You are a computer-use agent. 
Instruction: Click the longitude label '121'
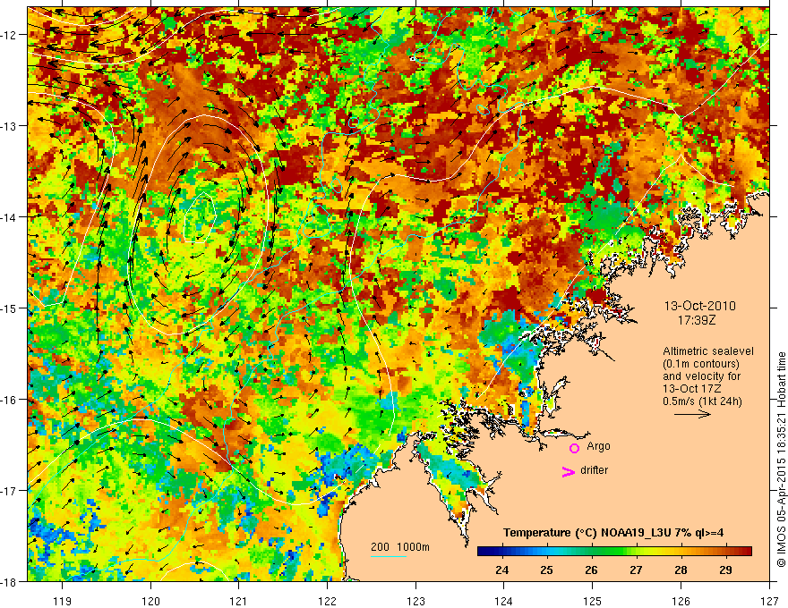[239, 601]
